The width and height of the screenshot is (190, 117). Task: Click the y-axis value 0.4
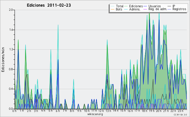[x=11, y=89]
